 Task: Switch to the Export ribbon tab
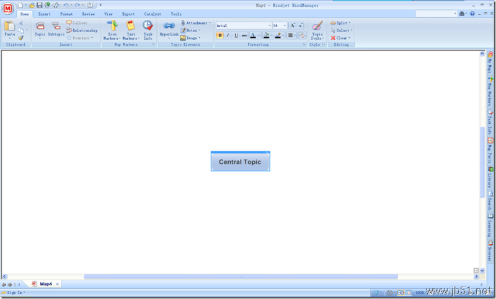(x=128, y=14)
